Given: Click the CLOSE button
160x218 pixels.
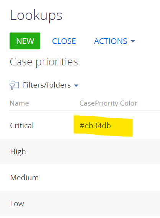Looking at the screenshot, I should coord(64,41).
